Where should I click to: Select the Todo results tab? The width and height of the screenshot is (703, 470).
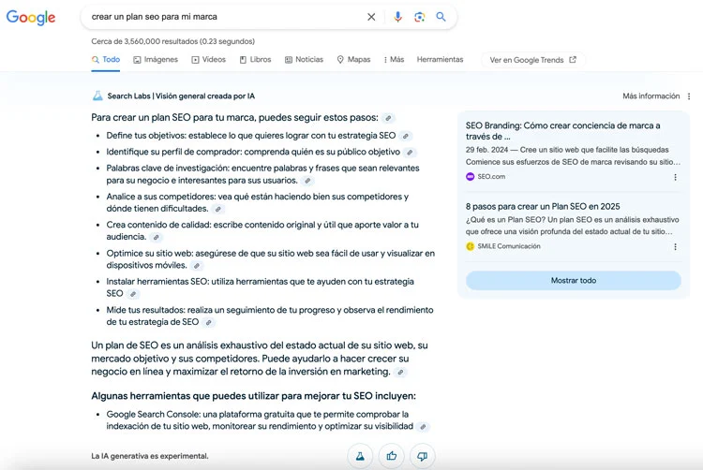106,60
